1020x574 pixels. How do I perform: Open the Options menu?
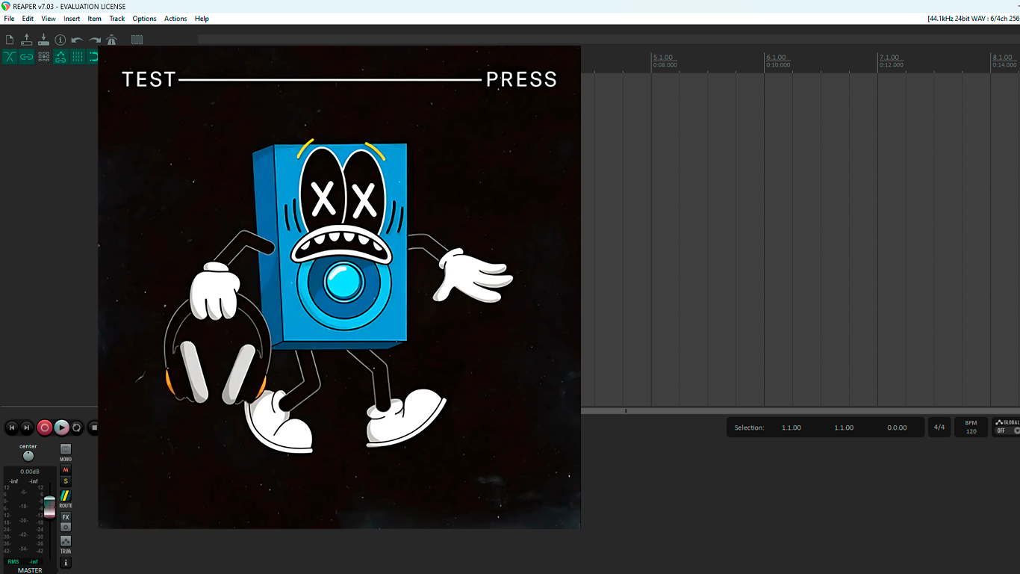144,19
